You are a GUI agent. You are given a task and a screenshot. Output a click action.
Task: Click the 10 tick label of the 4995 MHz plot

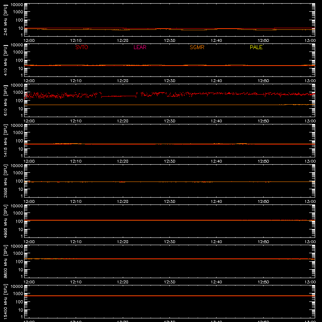21,229
